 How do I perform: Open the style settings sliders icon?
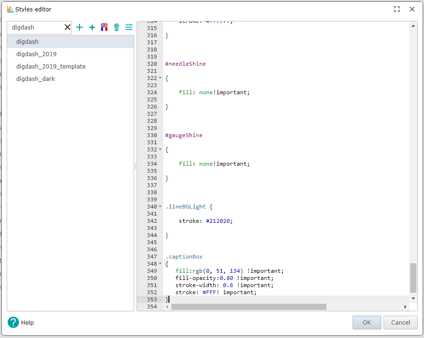129,27
